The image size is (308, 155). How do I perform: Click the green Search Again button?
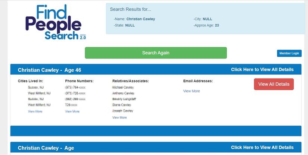156,53
